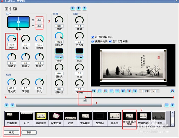179x138 pixels.
Task: Step forward one frame
Action: click(x=123, y=91)
